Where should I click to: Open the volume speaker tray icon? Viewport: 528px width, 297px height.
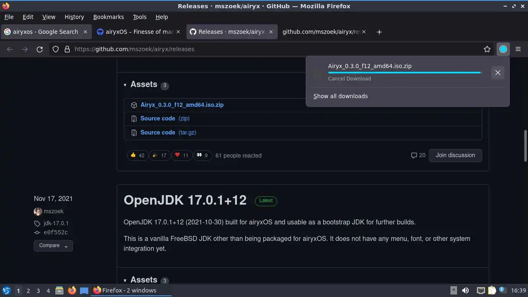coord(465,290)
